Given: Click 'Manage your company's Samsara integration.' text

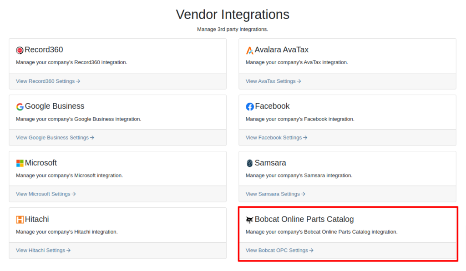Looking at the screenshot, I should 299,176.
